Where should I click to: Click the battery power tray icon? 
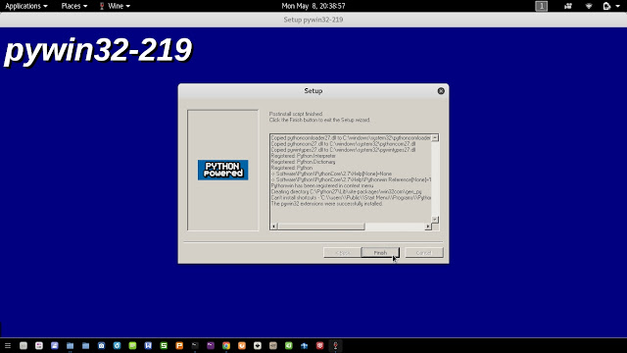coord(606,6)
